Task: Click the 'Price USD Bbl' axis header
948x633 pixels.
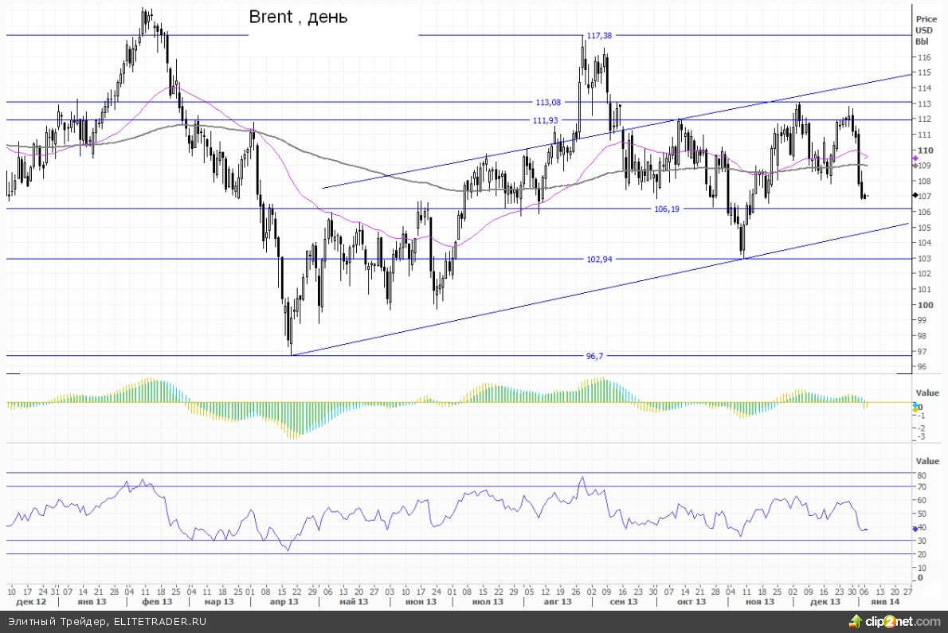Action: [x=926, y=29]
